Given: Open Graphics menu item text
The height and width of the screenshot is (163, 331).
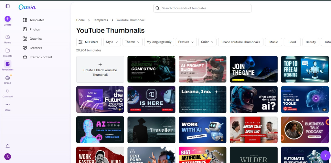Looking at the screenshot, I should click(x=36, y=38).
